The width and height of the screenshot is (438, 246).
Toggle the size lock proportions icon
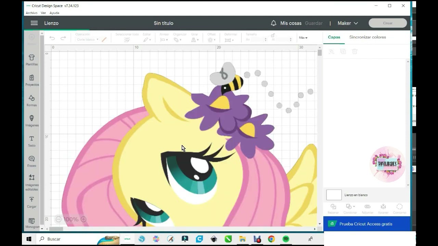click(273, 35)
